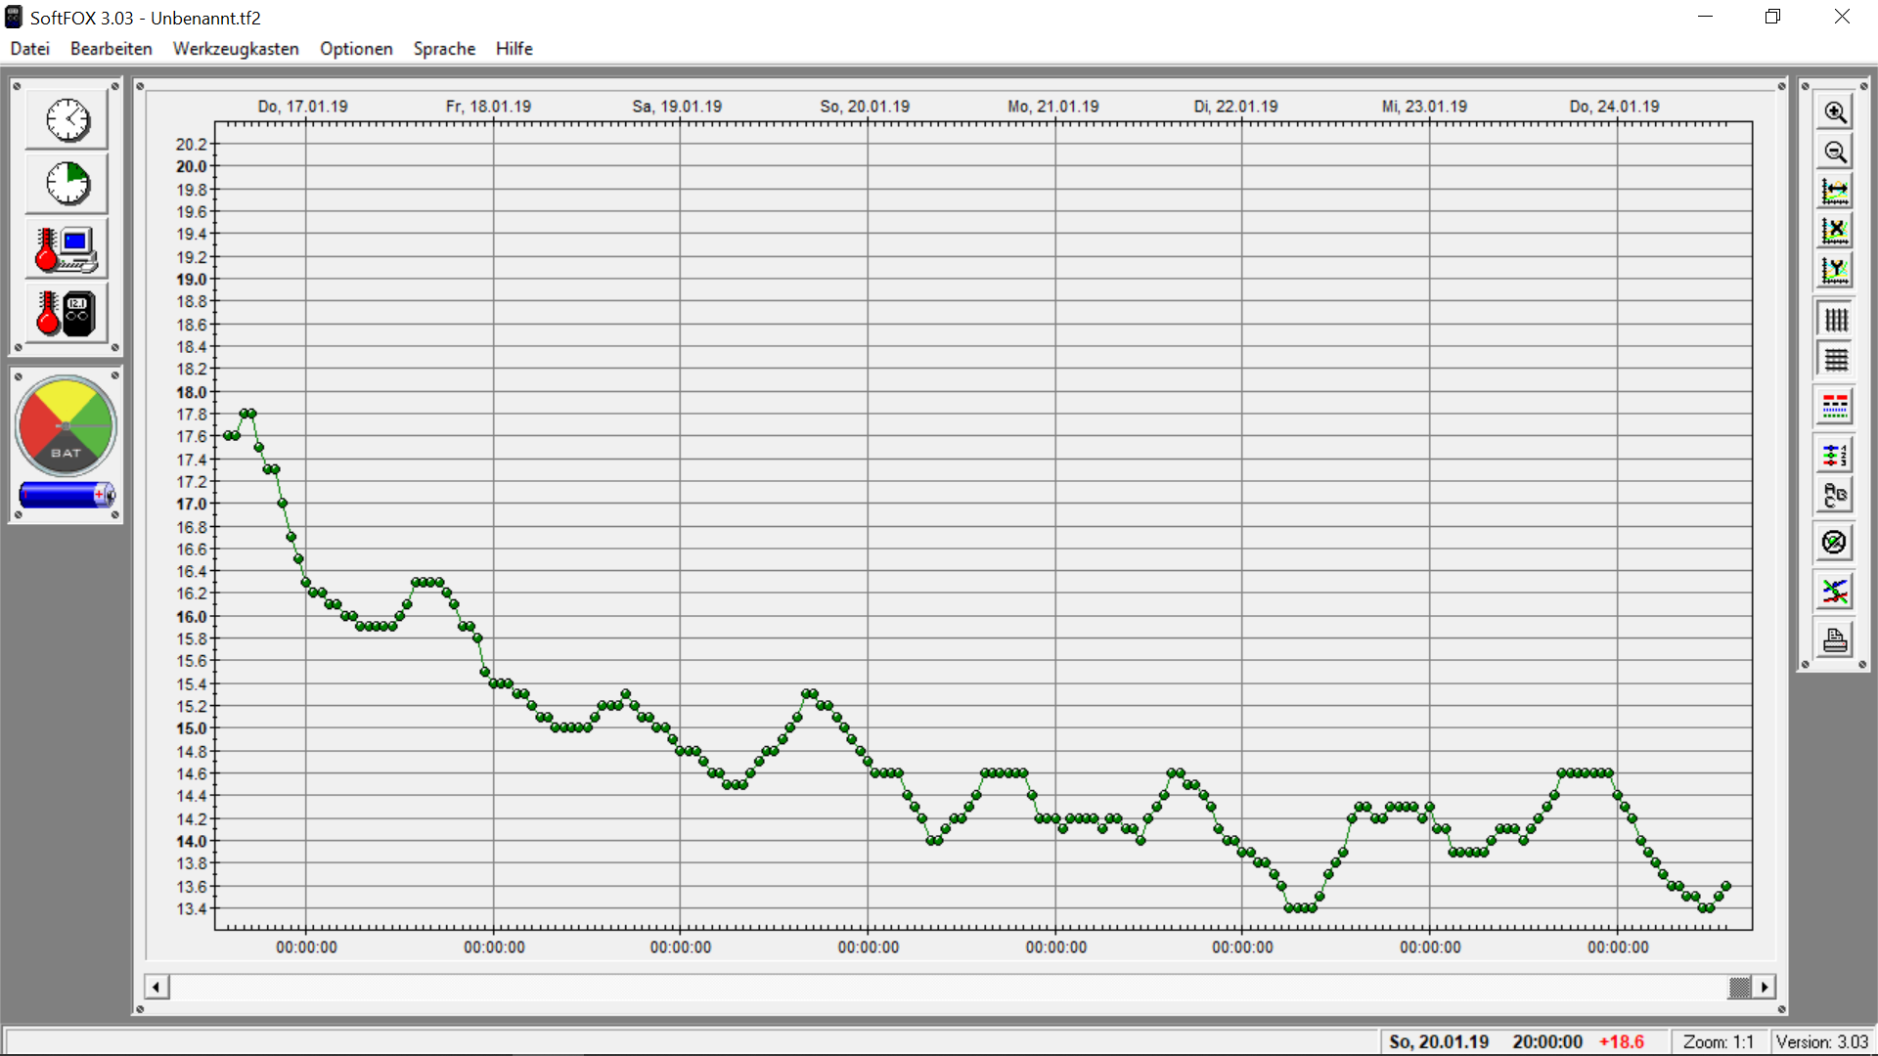Viewport: 1878px width, 1056px height.
Task: Click the zoom out magnifier icon
Action: 1835,152
